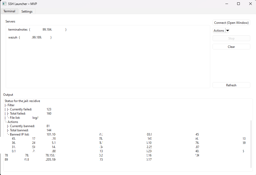Select the wazuh server in the list
The height and width of the screenshot is (175, 256).
point(13,38)
